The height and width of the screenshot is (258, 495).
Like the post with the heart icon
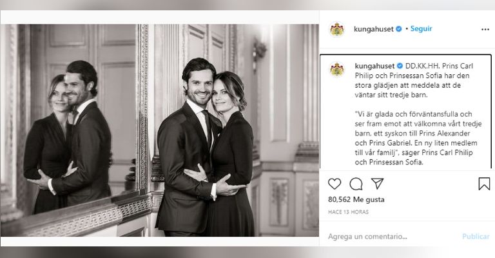click(x=335, y=183)
